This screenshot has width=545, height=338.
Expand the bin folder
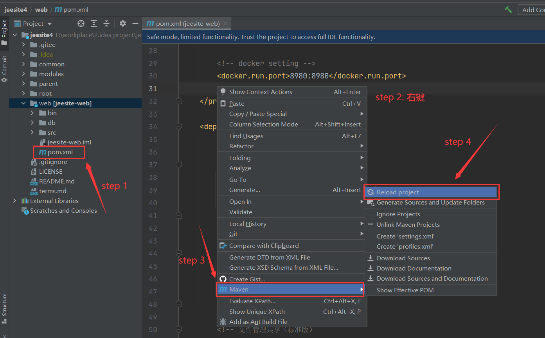(32, 113)
